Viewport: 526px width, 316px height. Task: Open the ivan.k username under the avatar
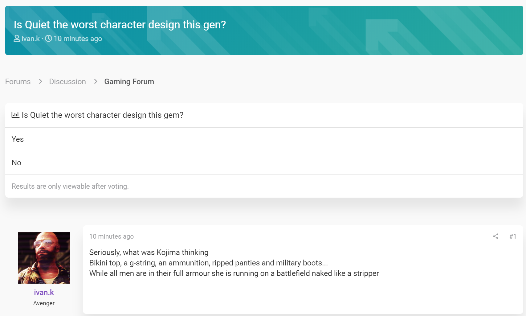click(x=44, y=292)
